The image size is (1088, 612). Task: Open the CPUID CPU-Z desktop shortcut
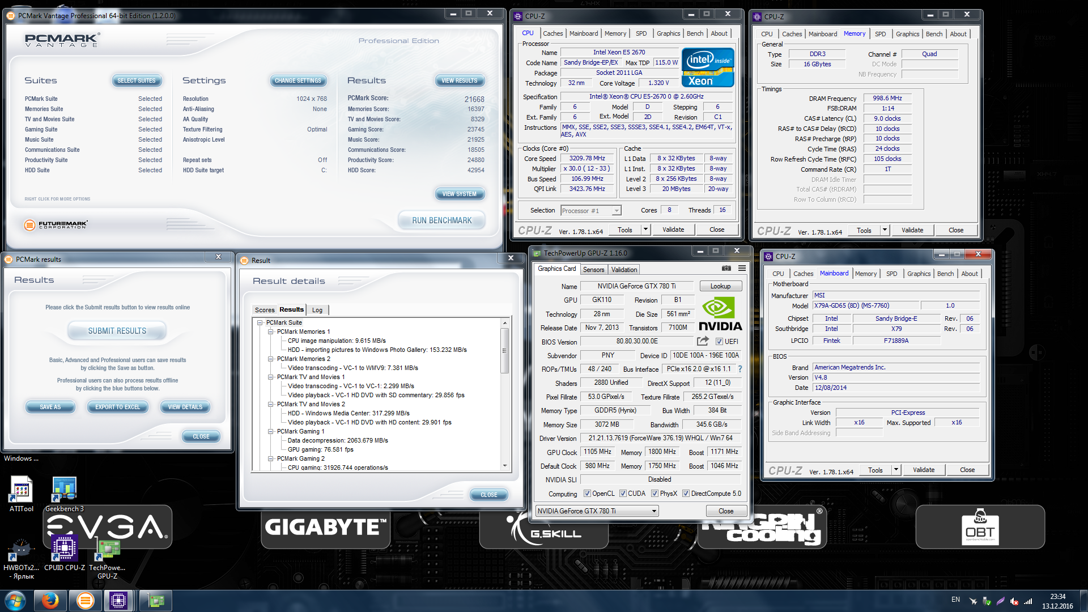[64, 552]
